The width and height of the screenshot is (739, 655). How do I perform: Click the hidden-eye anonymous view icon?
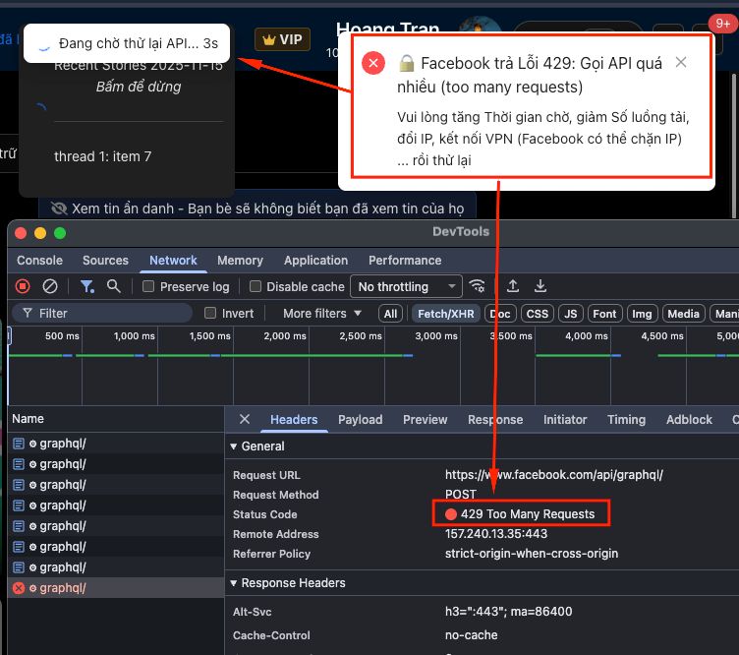[59, 208]
